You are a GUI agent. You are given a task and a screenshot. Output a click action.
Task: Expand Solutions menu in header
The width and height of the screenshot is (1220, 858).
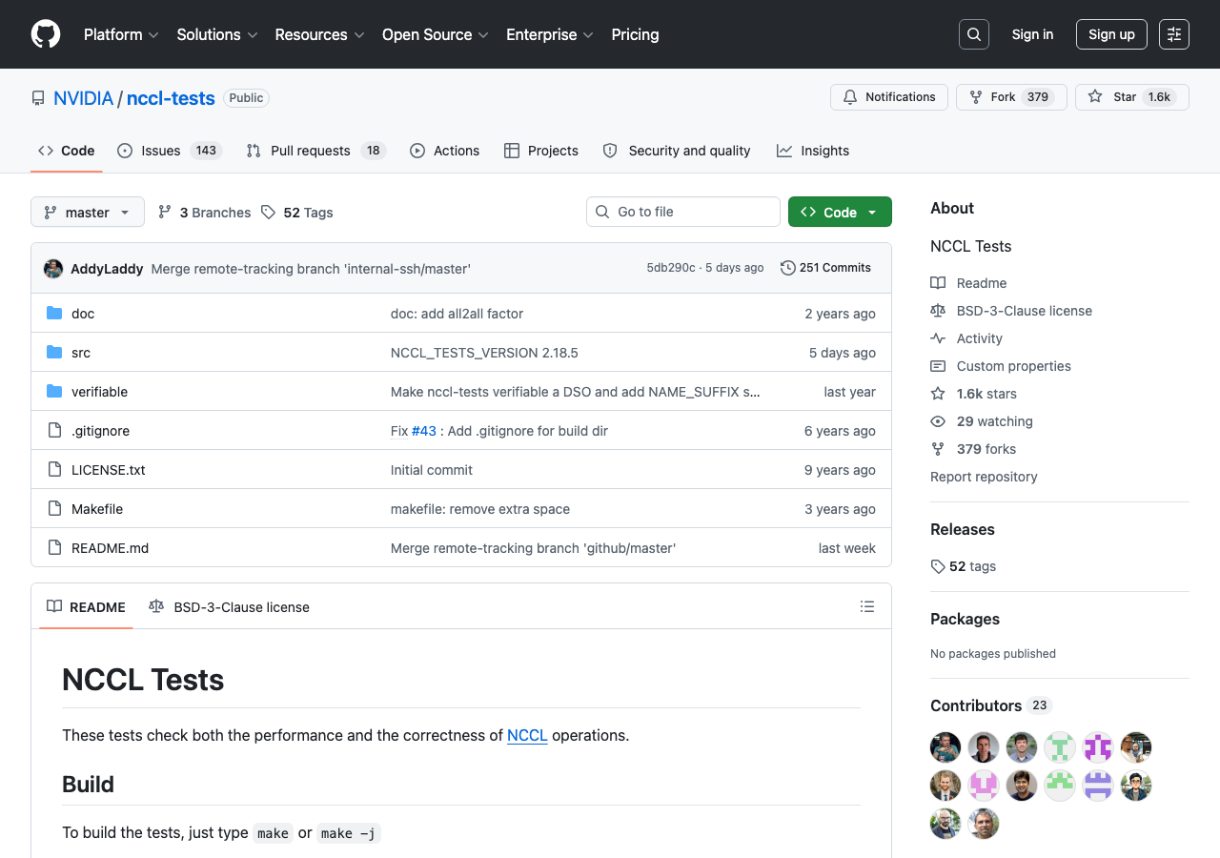217,34
